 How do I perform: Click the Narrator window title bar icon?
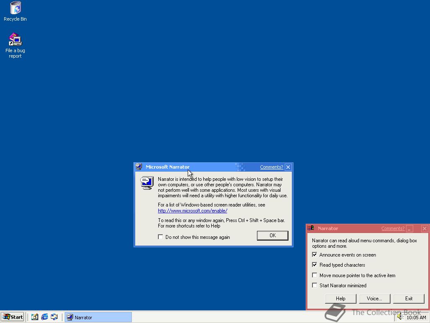311,228
